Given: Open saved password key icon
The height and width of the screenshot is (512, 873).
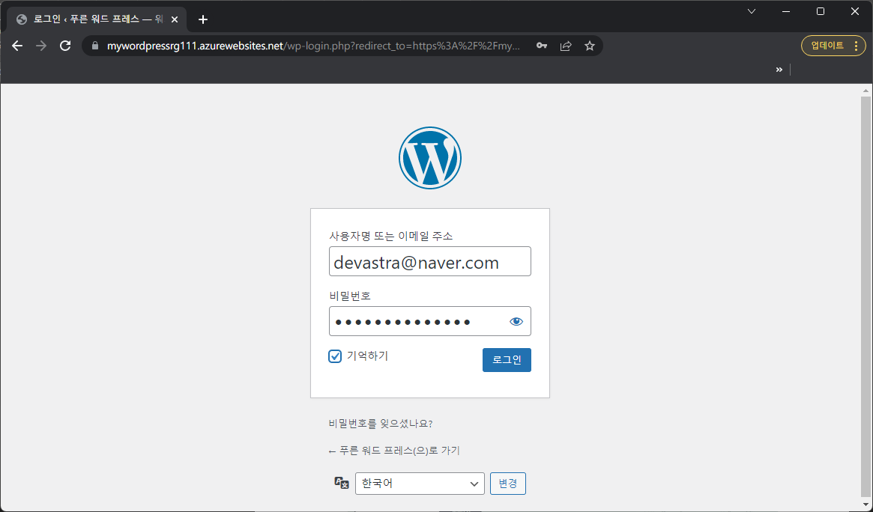Looking at the screenshot, I should [x=542, y=46].
